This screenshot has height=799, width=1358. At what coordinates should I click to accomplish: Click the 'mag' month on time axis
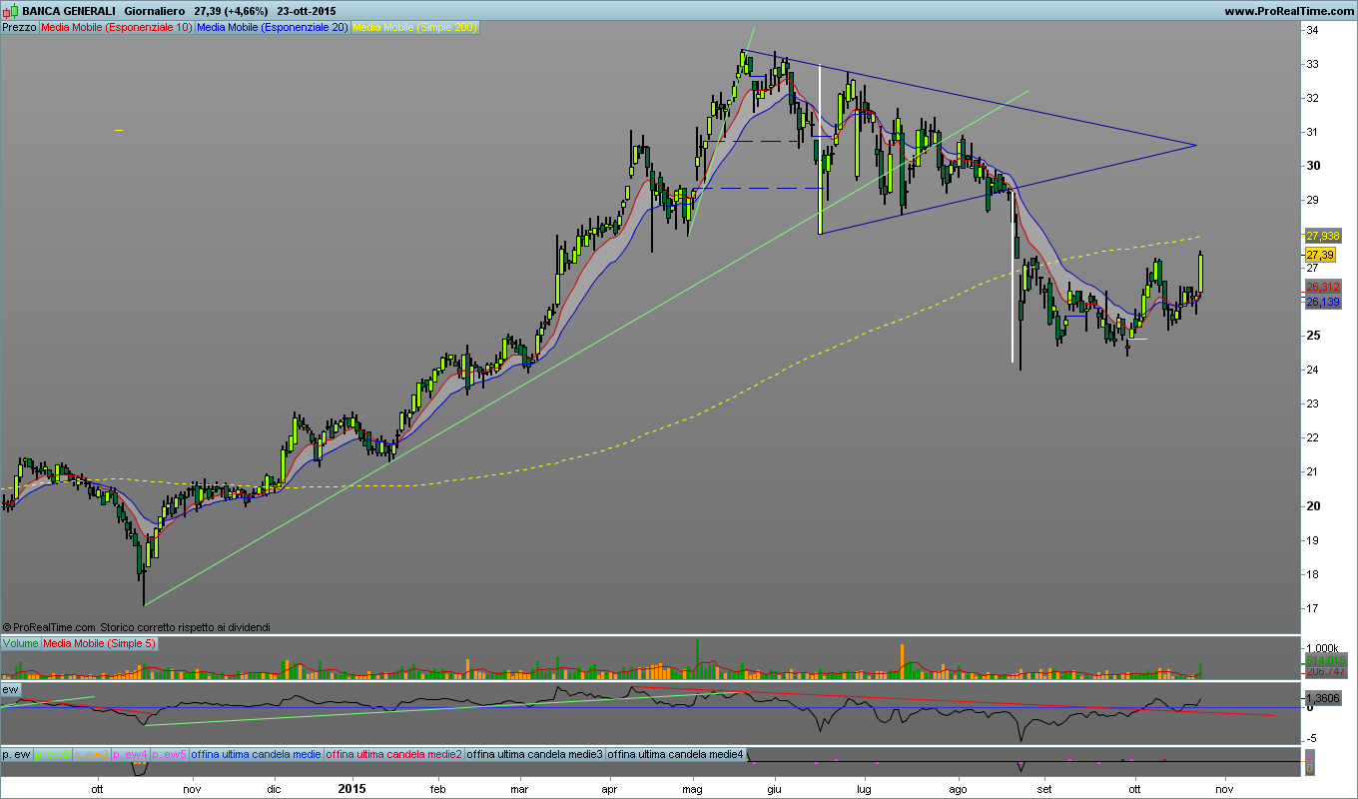click(x=693, y=789)
